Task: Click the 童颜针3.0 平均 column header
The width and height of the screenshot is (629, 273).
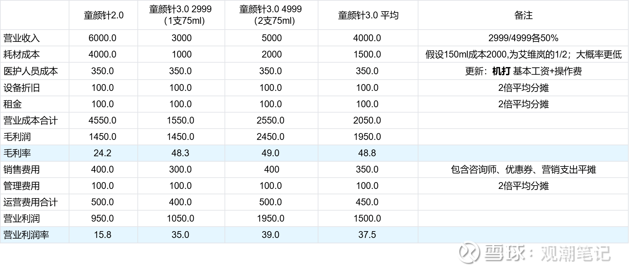Action: (368, 15)
